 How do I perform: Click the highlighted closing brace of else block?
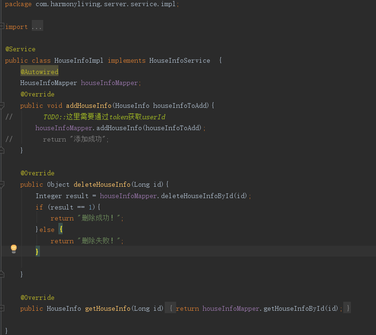[x=38, y=251]
